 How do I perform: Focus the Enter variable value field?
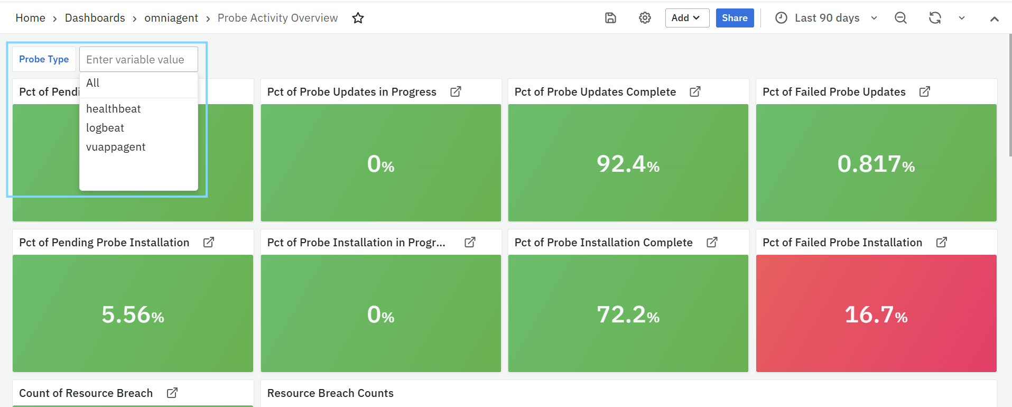[x=138, y=60]
